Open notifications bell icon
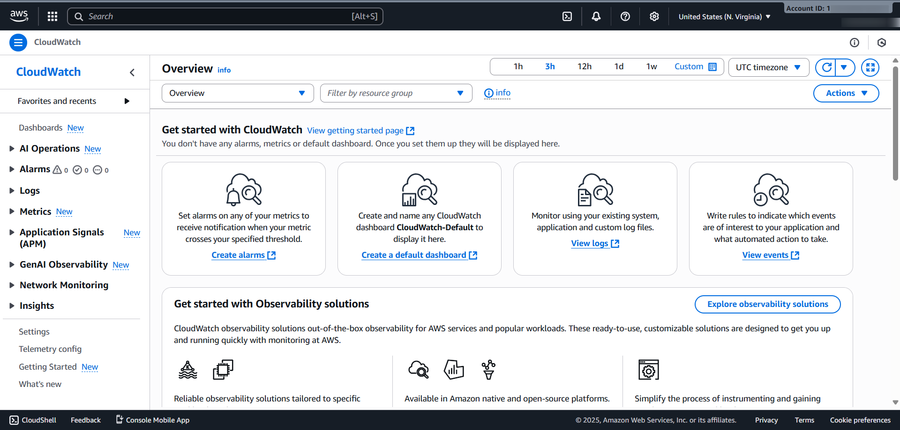Screen dimensions: 900x430 [x=596, y=16]
